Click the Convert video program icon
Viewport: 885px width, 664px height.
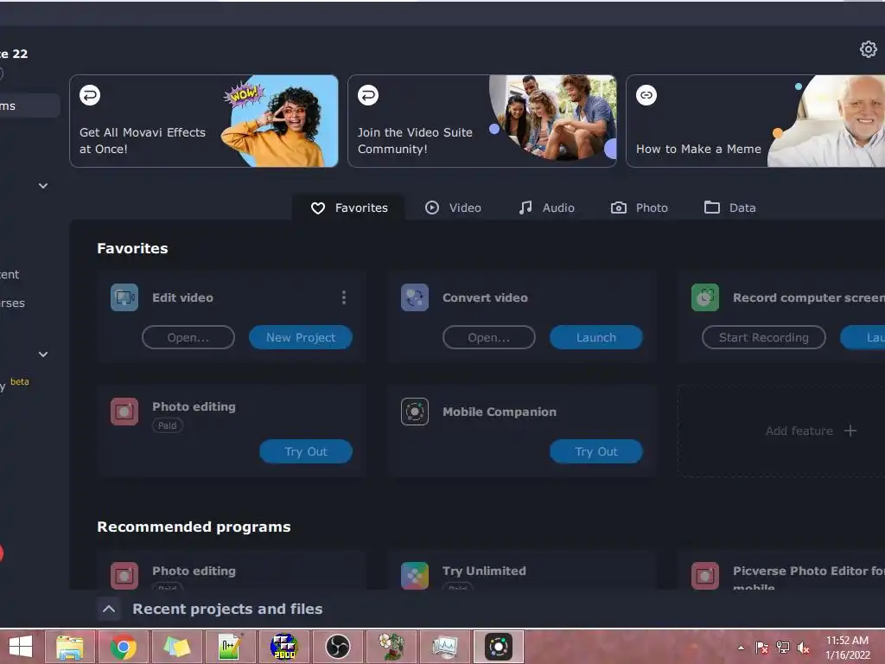(415, 297)
